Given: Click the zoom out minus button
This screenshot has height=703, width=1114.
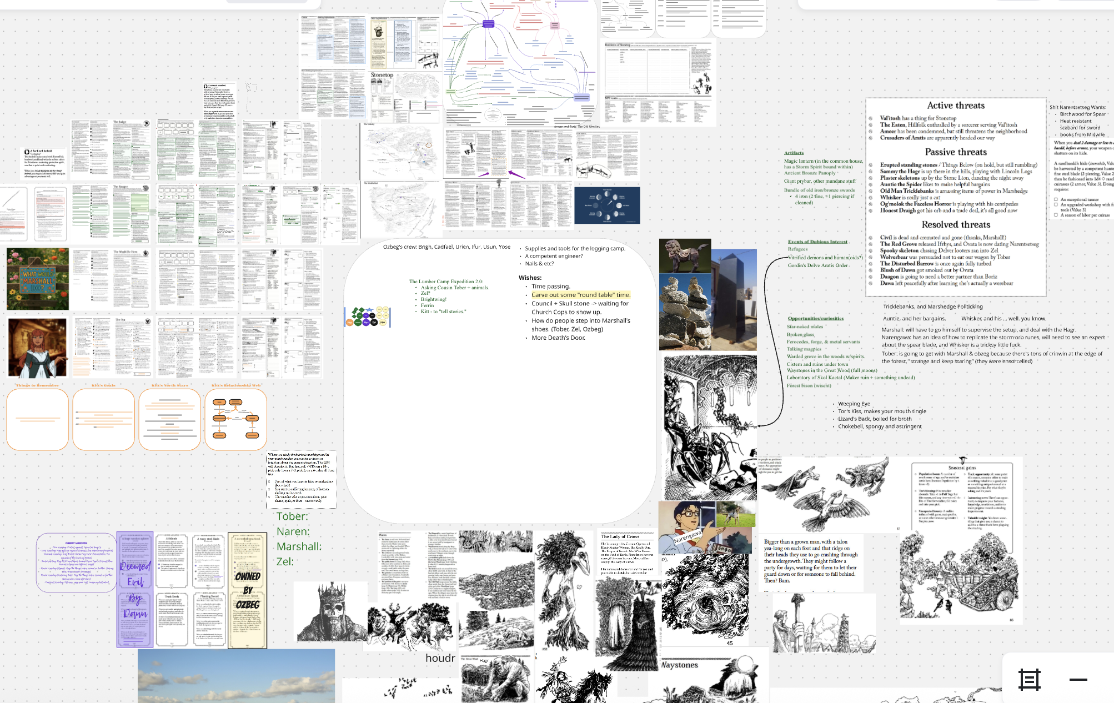Looking at the screenshot, I should pyautogui.click(x=1078, y=680).
